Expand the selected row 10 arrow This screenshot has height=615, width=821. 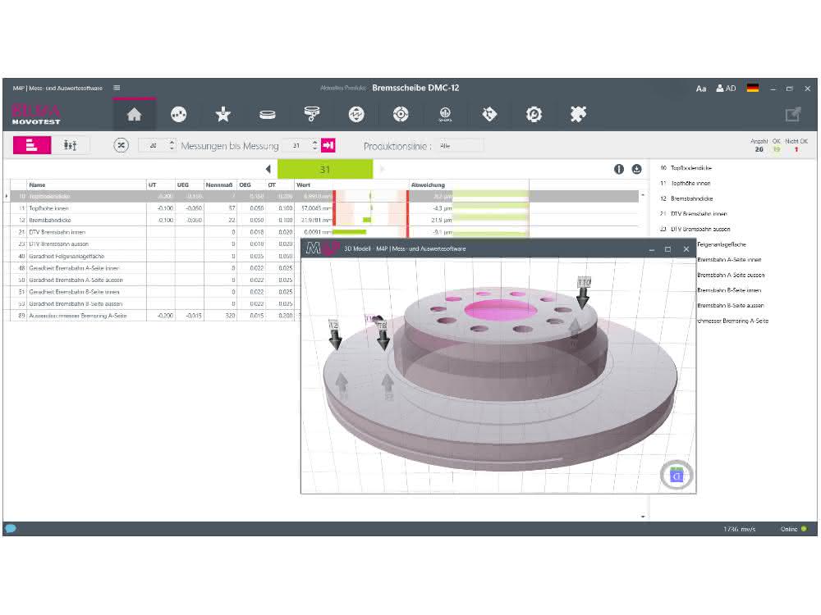coord(7,196)
